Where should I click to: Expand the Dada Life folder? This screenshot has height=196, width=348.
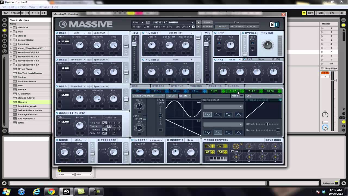tap(11, 27)
